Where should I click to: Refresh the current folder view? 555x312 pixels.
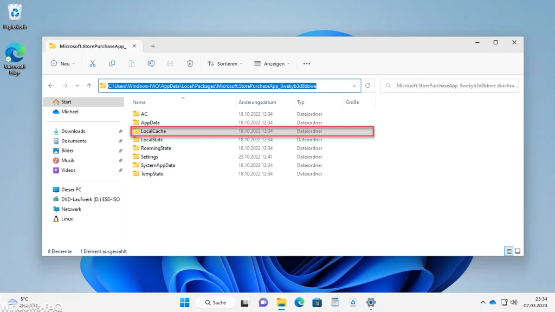click(368, 86)
